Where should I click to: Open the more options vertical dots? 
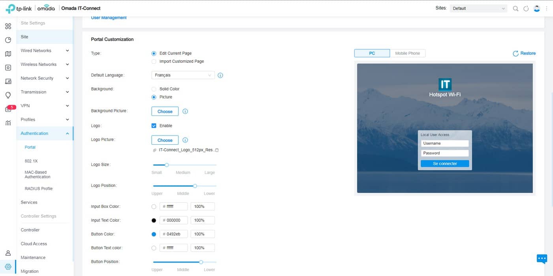tap(547, 8)
